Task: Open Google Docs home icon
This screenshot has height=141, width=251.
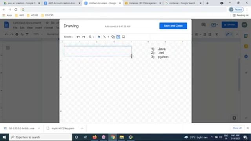Action: [7, 25]
